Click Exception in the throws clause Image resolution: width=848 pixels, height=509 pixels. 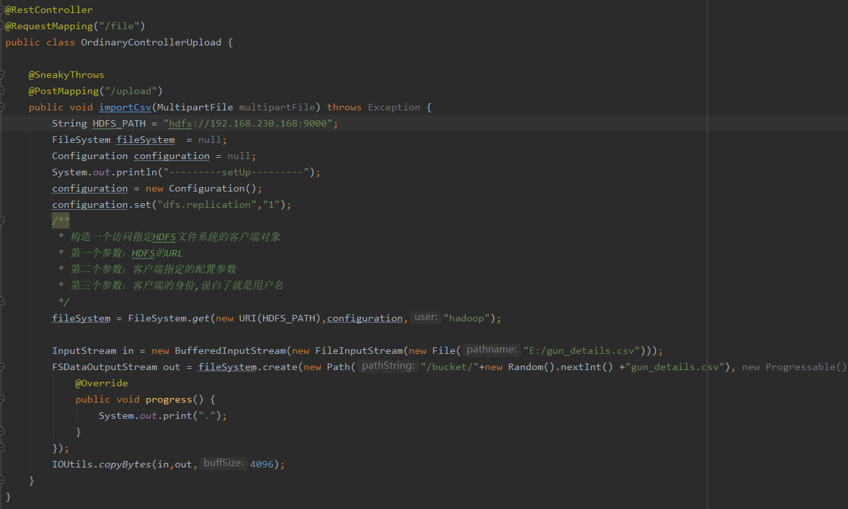click(394, 107)
